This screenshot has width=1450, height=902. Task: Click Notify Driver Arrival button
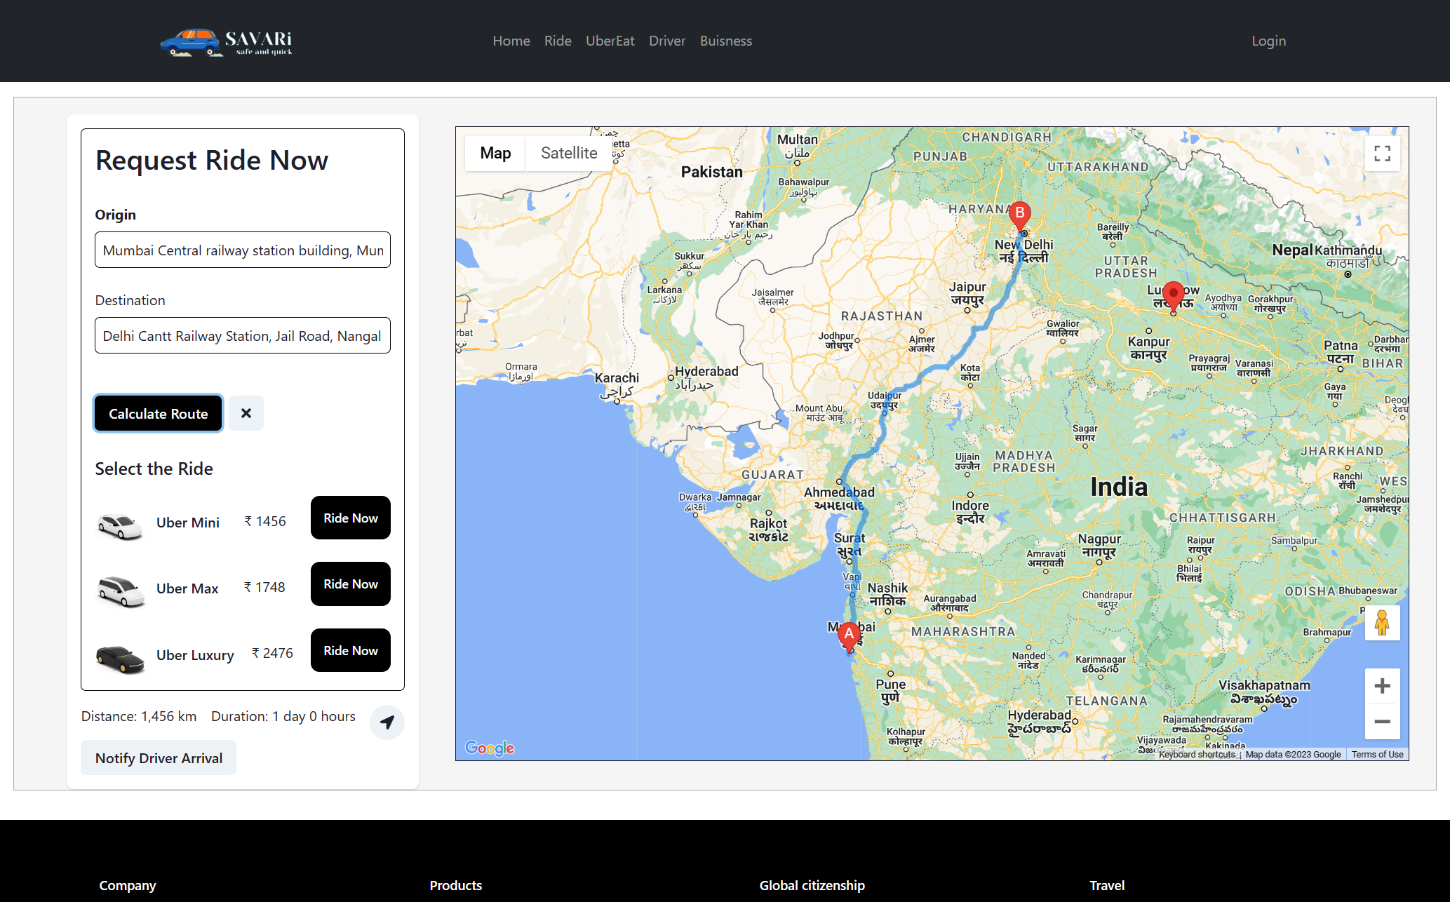coord(159,758)
